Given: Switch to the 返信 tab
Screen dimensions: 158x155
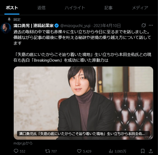Looking at the screenshot, I should pyautogui.click(x=41, y=8).
